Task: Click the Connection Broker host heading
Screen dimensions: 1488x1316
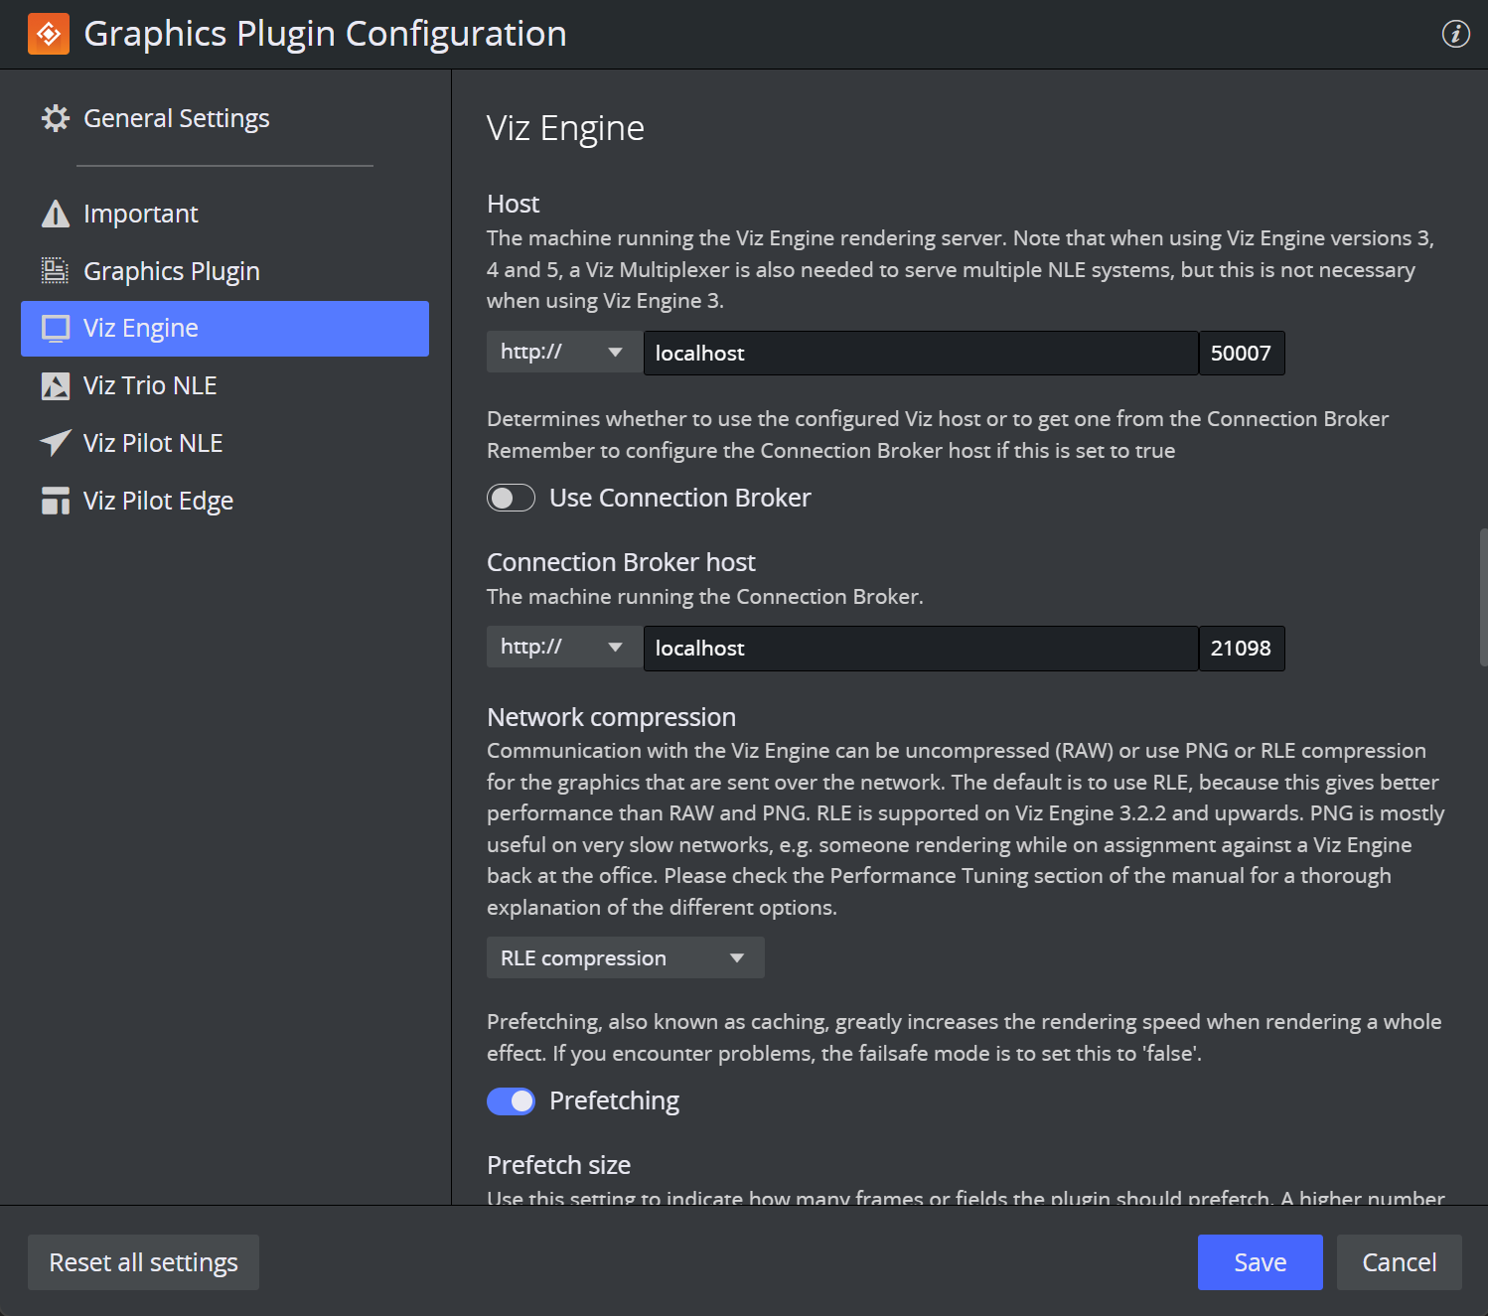Action: 621,562
